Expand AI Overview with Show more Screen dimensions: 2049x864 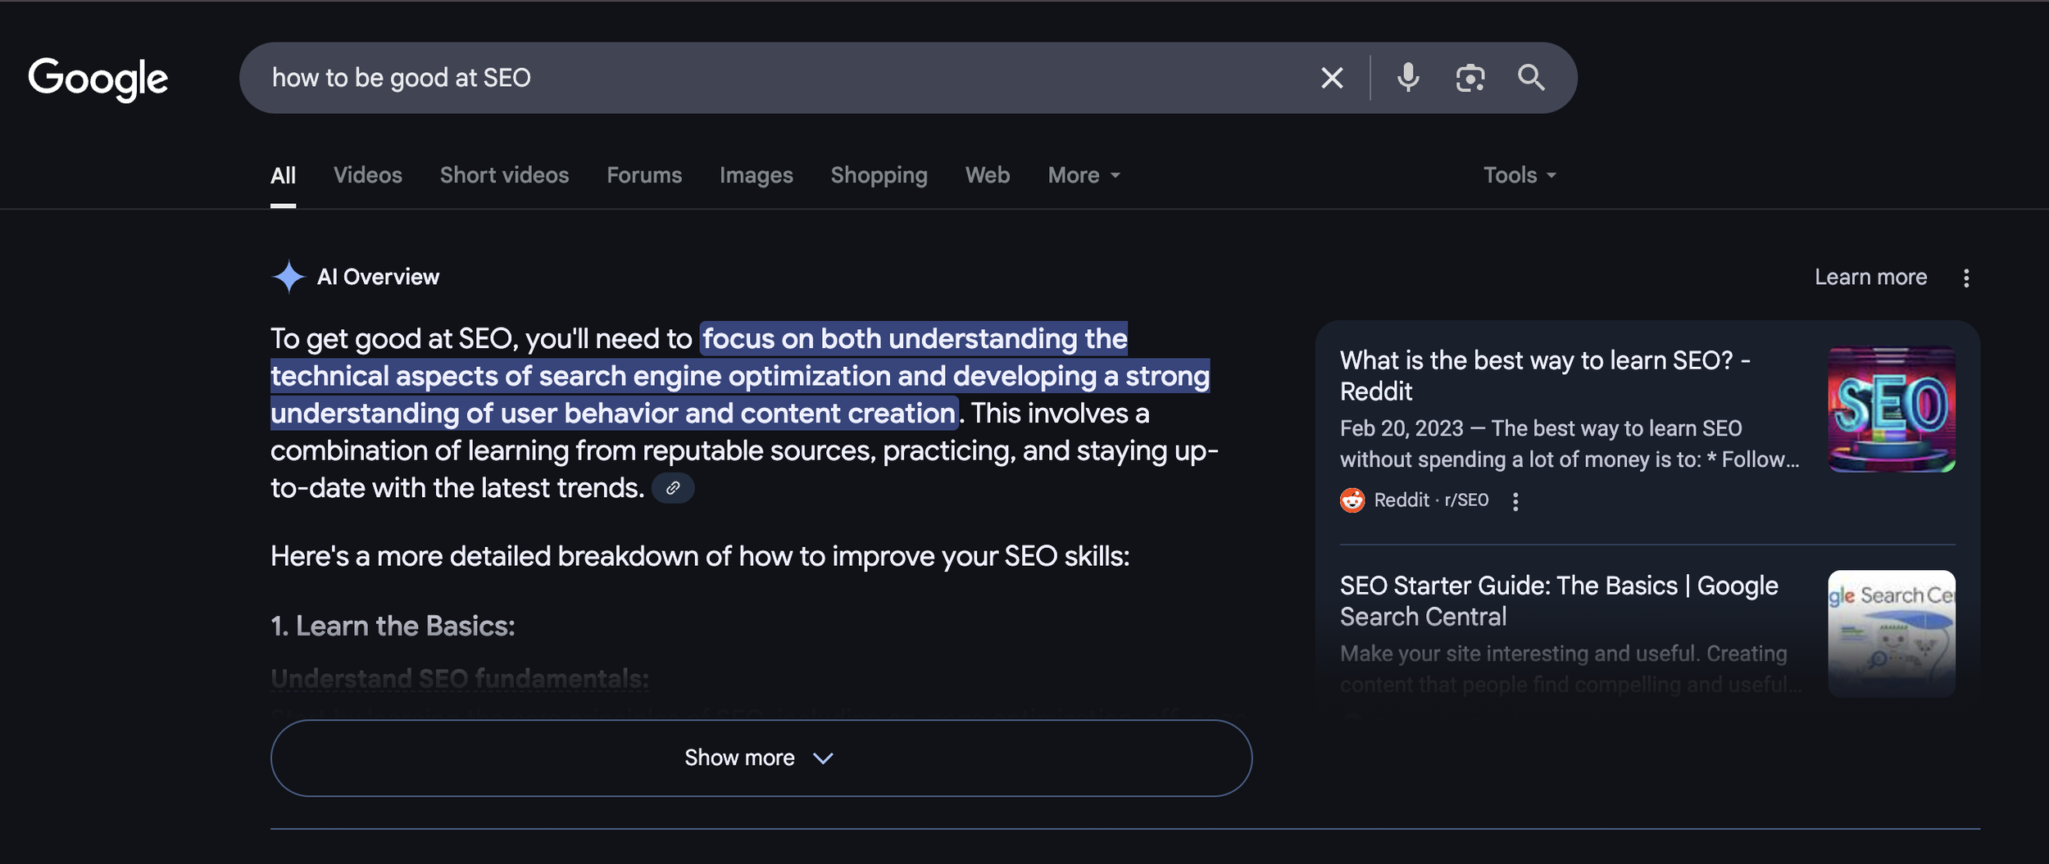(761, 758)
